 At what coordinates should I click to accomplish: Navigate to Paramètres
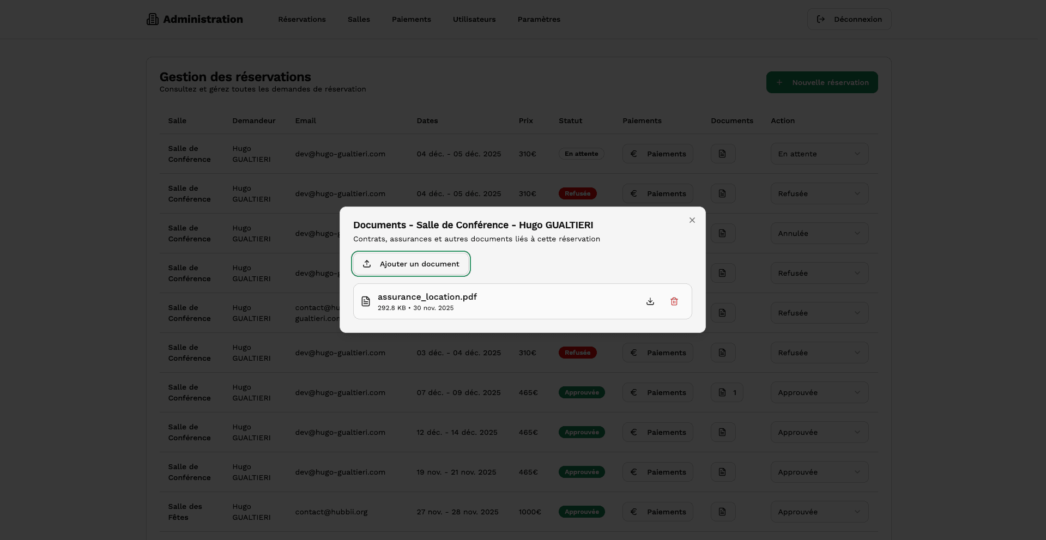539,20
